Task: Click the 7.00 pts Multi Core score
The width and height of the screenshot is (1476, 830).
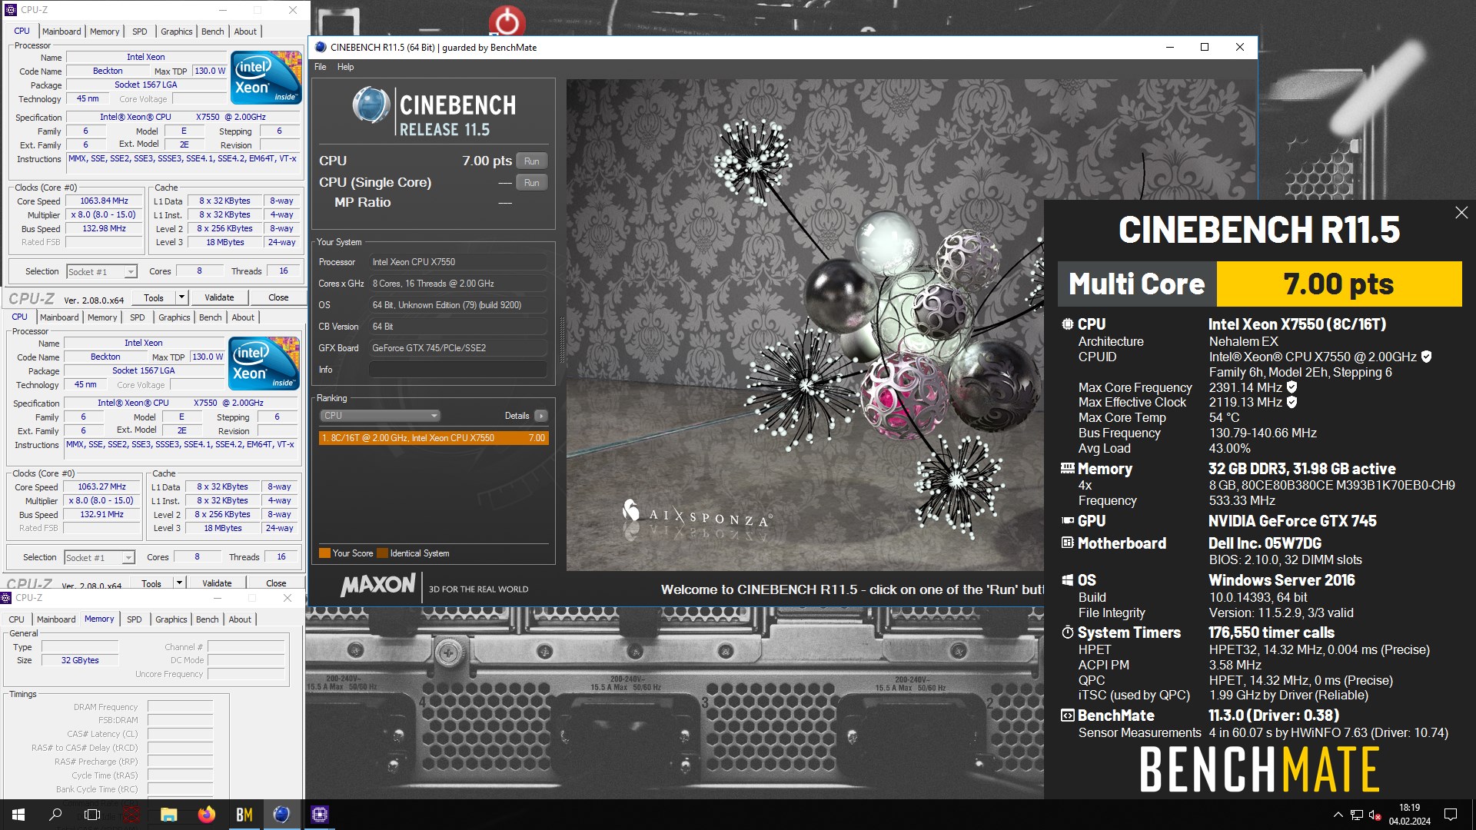Action: pyautogui.click(x=1338, y=284)
